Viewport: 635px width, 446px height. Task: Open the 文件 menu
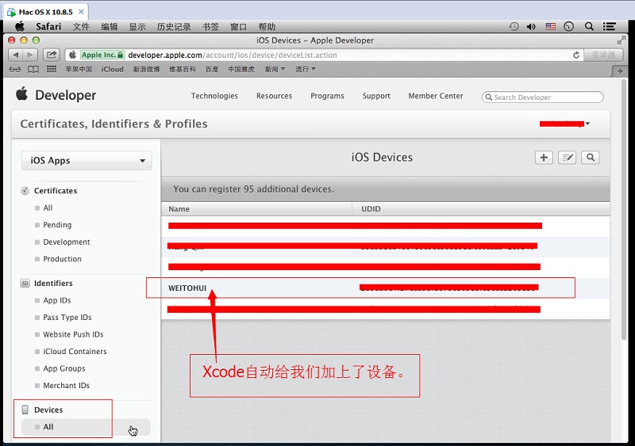click(81, 27)
